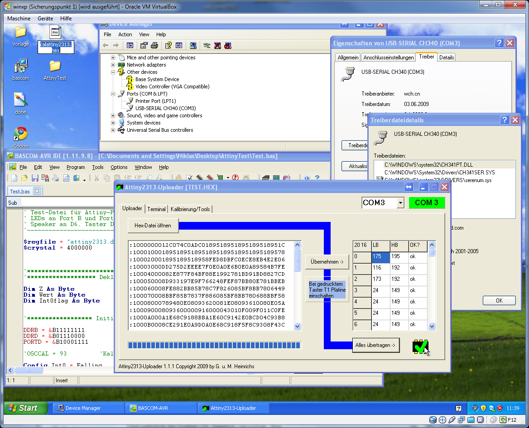The width and height of the screenshot is (529, 428).
Task: Click the blue upload progress bar
Action: click(x=214, y=345)
